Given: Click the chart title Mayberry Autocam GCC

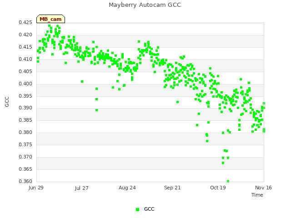Looking at the screenshot, I should pyautogui.click(x=145, y=5).
